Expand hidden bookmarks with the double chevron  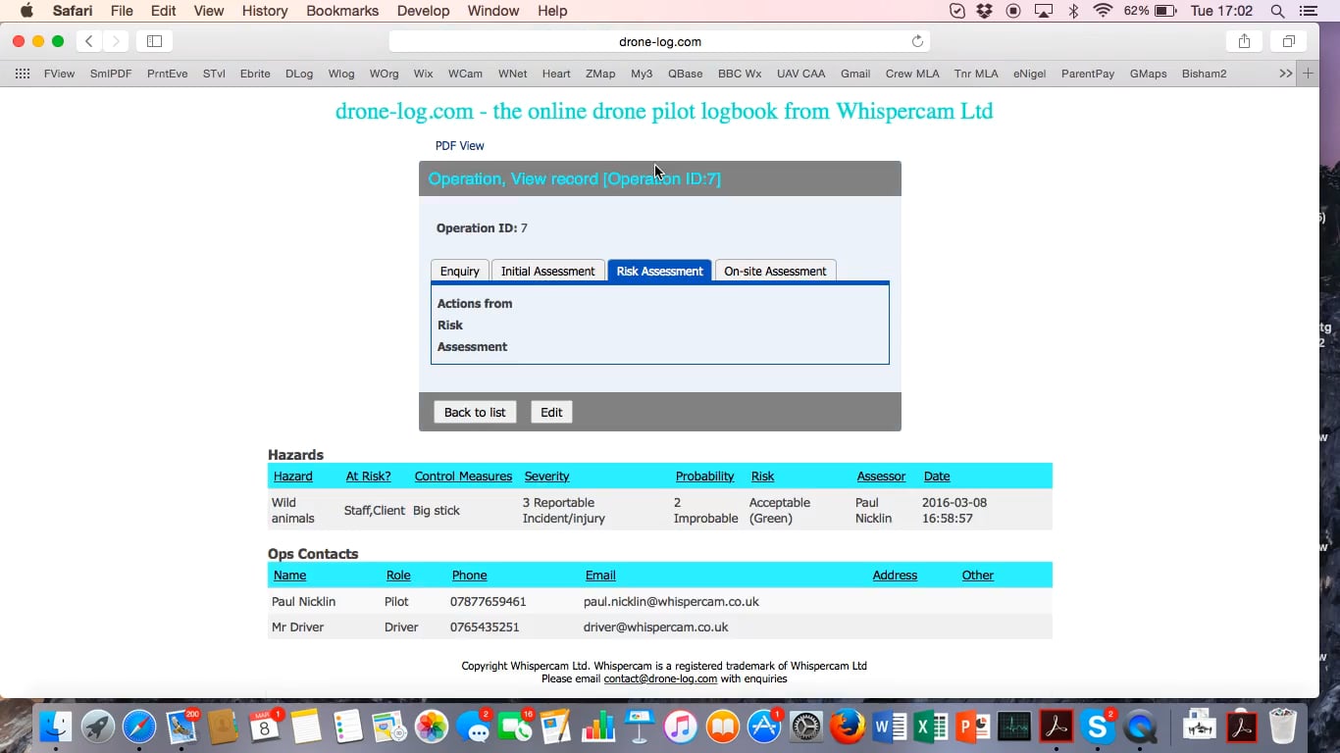[x=1285, y=74]
